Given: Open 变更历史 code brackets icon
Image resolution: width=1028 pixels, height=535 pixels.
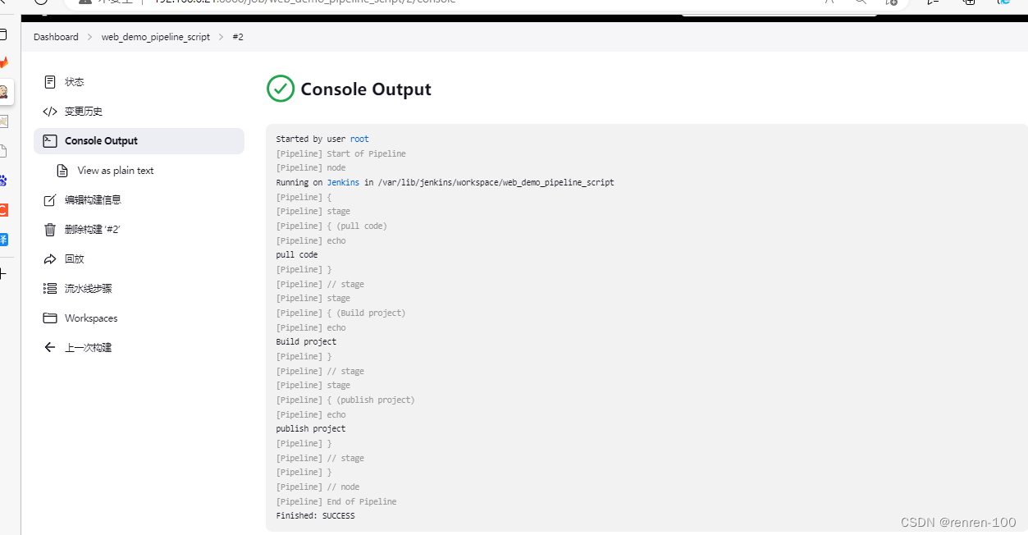Looking at the screenshot, I should pyautogui.click(x=50, y=112).
